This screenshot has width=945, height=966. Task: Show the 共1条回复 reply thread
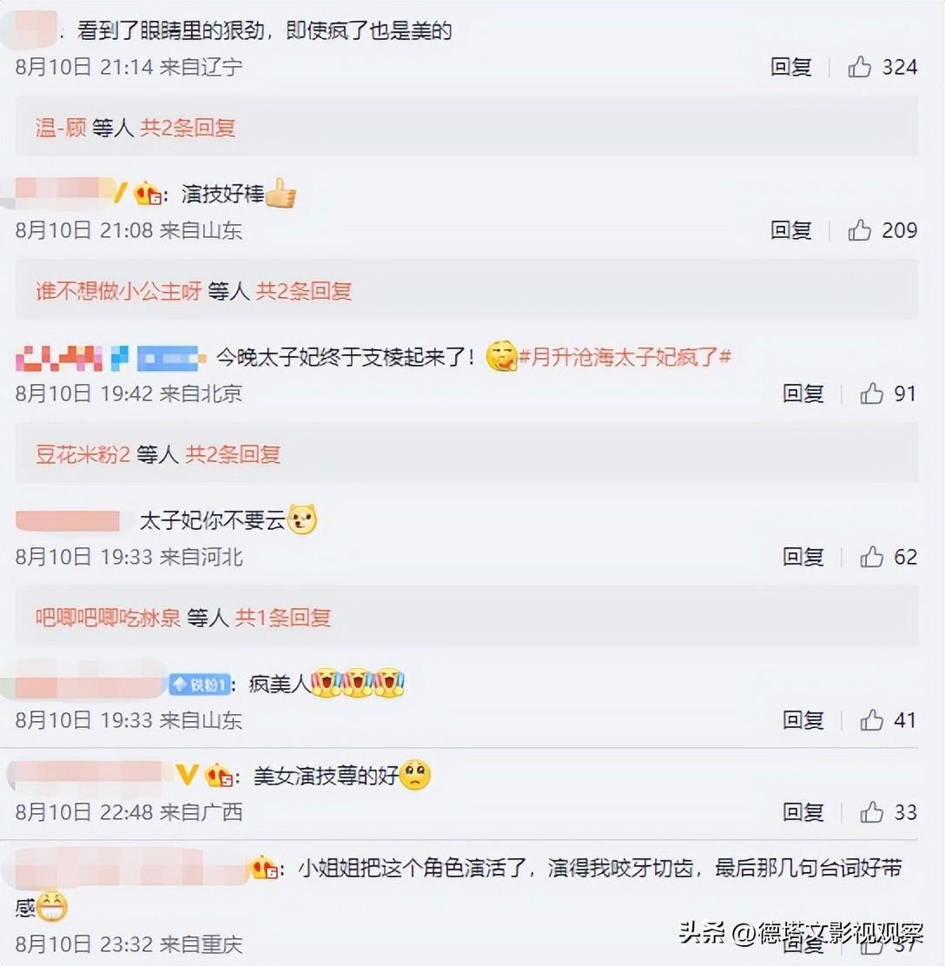click(x=283, y=617)
